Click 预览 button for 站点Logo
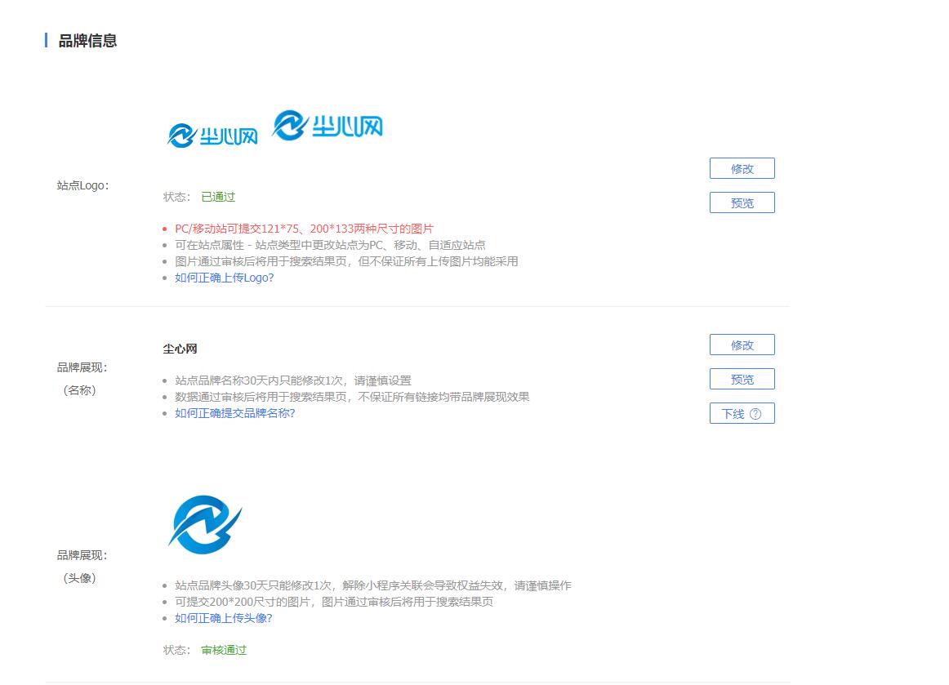Image resolution: width=949 pixels, height=685 pixels. pos(742,202)
